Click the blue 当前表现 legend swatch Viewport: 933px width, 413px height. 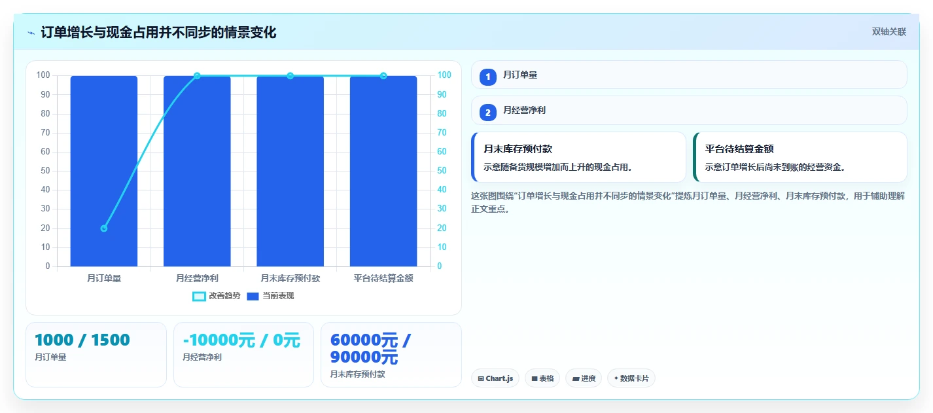pyautogui.click(x=253, y=296)
